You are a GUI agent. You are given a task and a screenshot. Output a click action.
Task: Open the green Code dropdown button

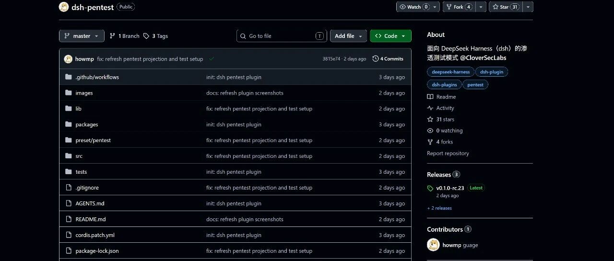390,36
